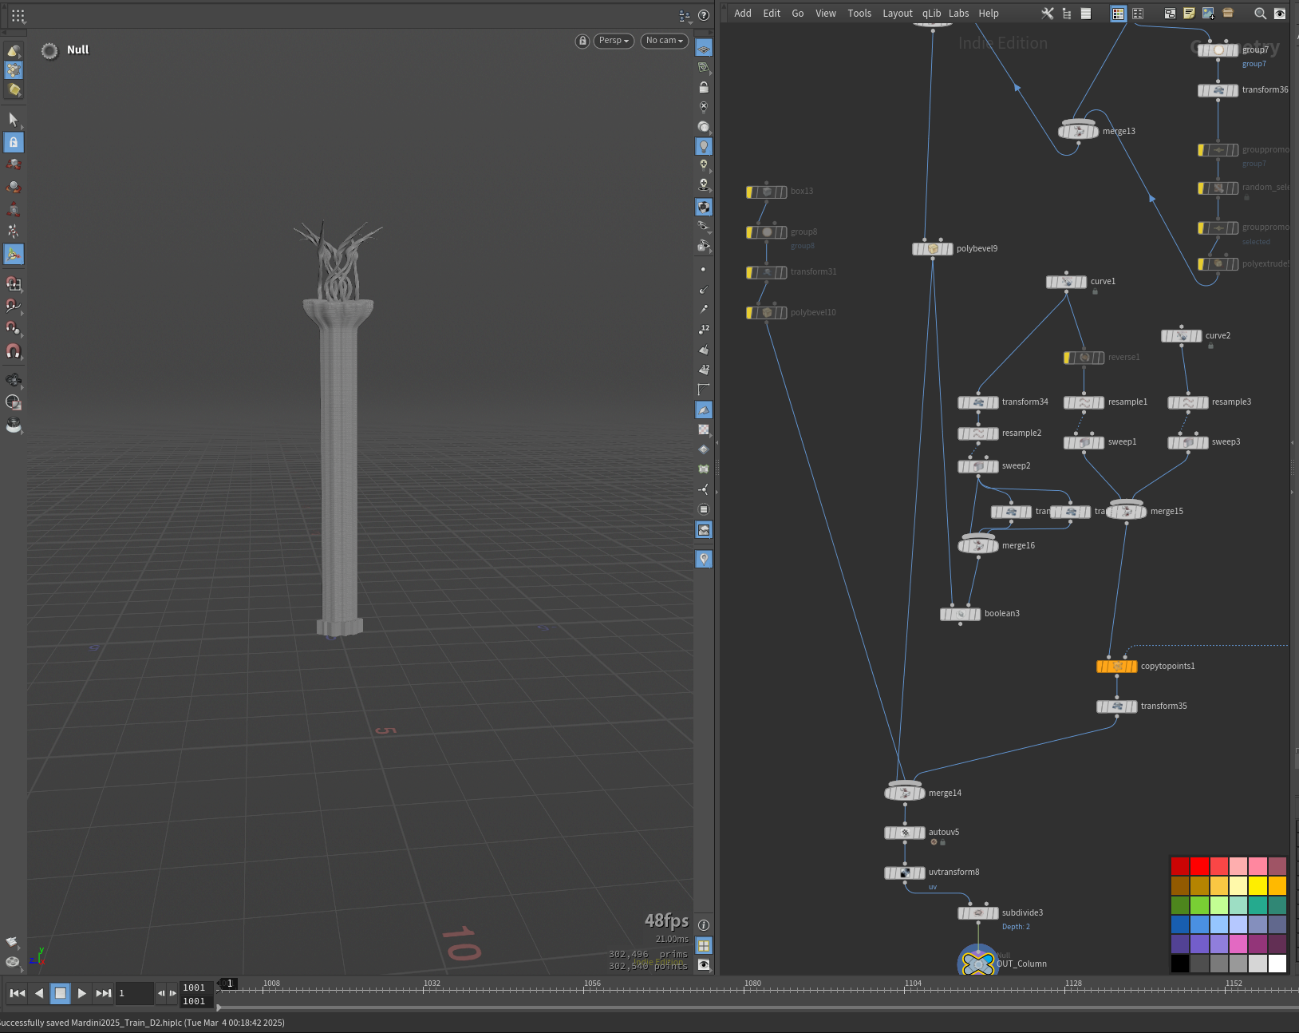Pick the bright yellow color swatch

click(x=1258, y=885)
